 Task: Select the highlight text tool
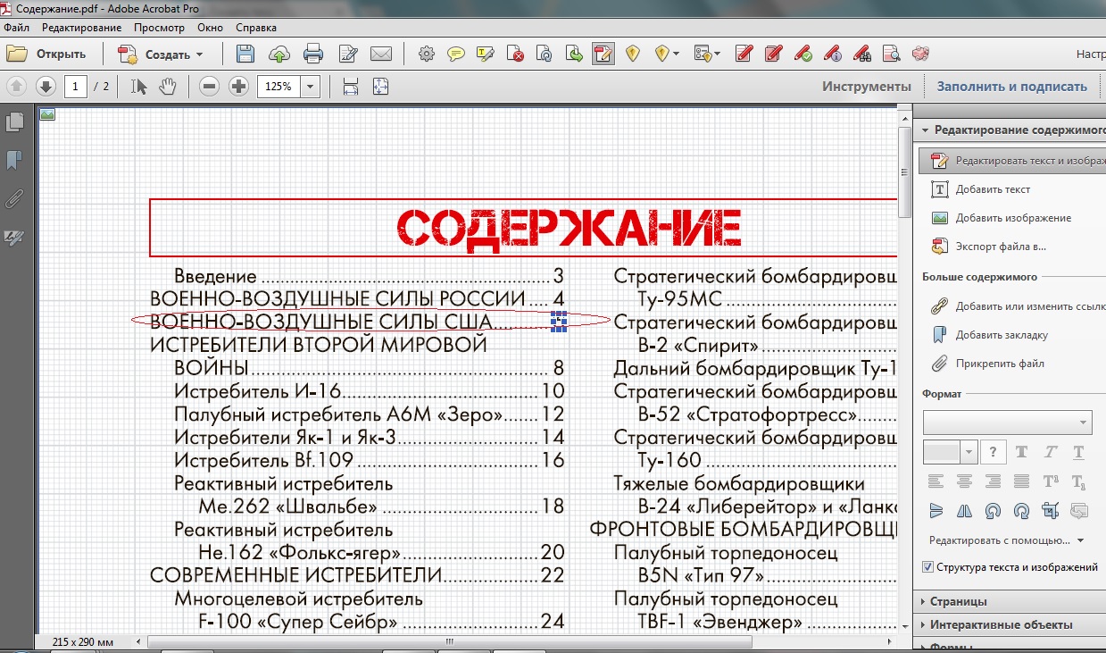click(486, 54)
